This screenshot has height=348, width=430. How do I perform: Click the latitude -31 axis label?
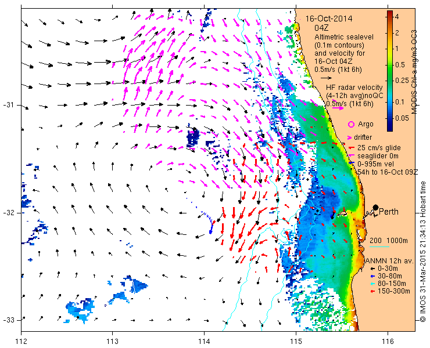pyautogui.click(x=8, y=105)
